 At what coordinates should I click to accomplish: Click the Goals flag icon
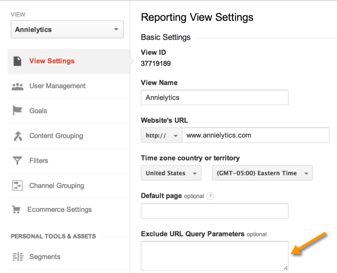(x=18, y=110)
